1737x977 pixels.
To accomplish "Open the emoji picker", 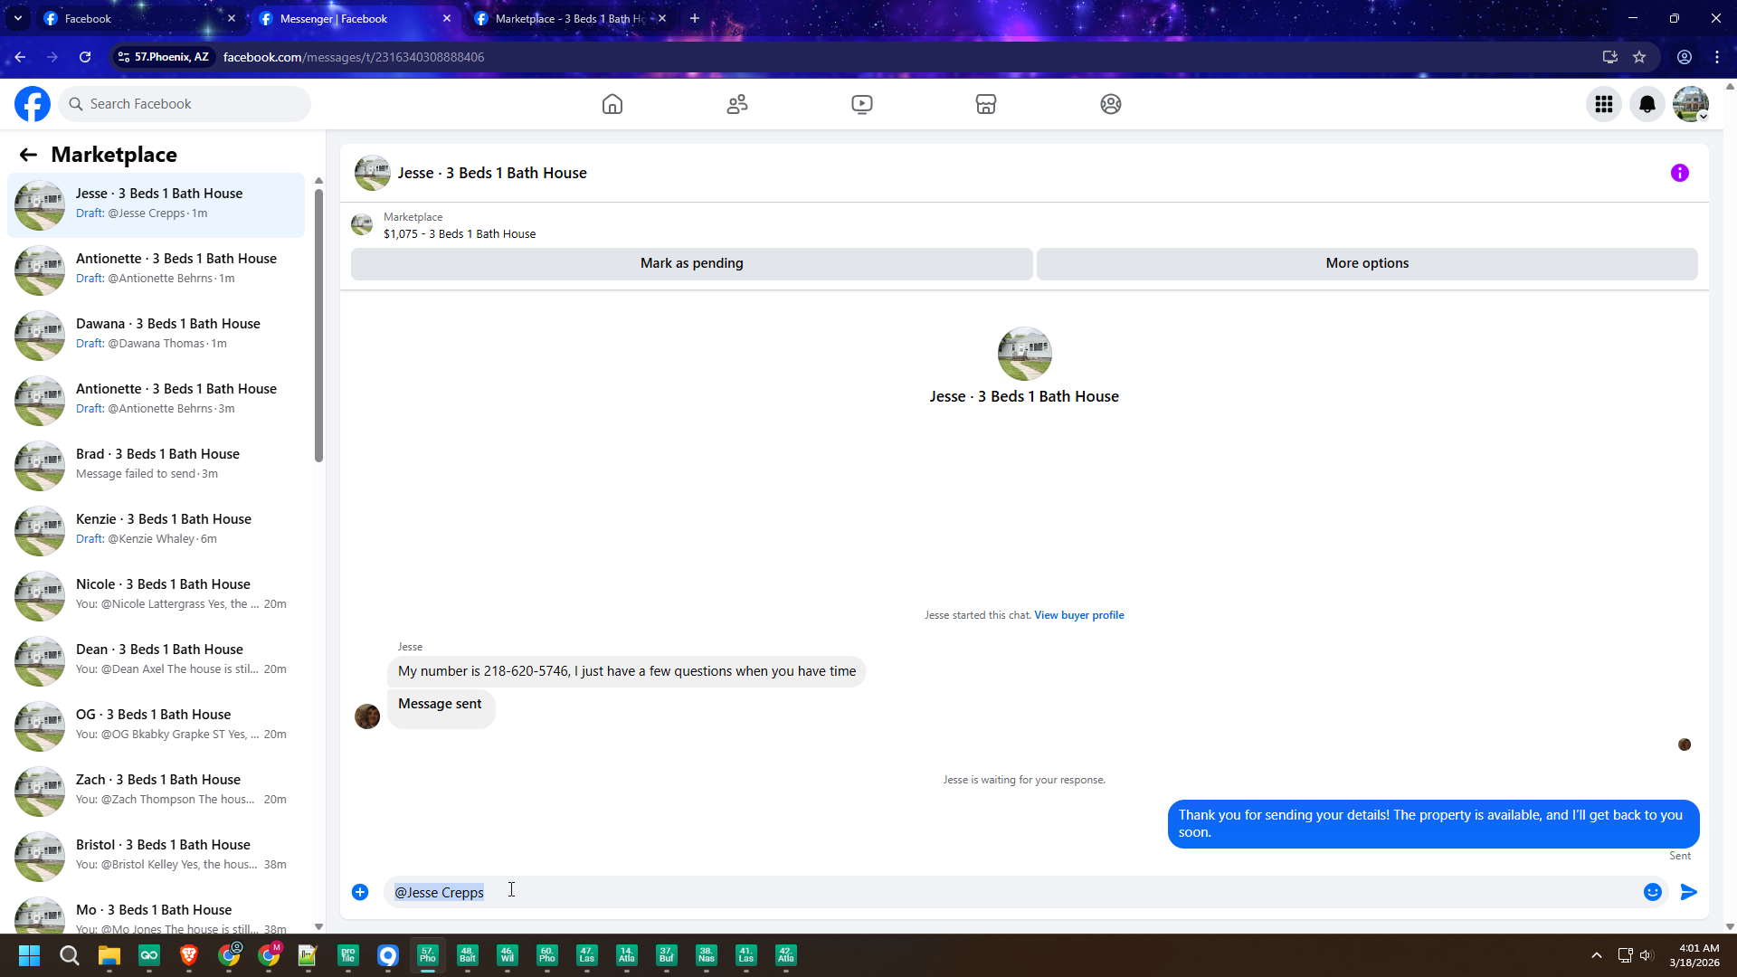I will 1653,892.
